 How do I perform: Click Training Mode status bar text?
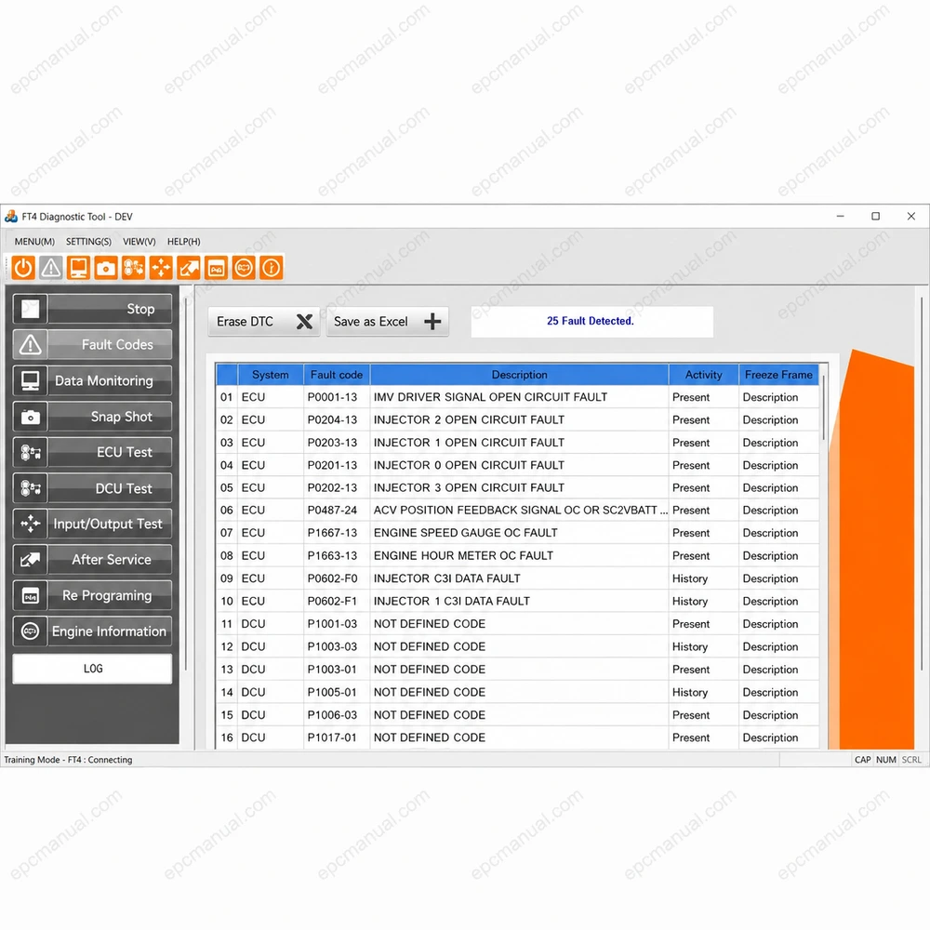tap(68, 760)
